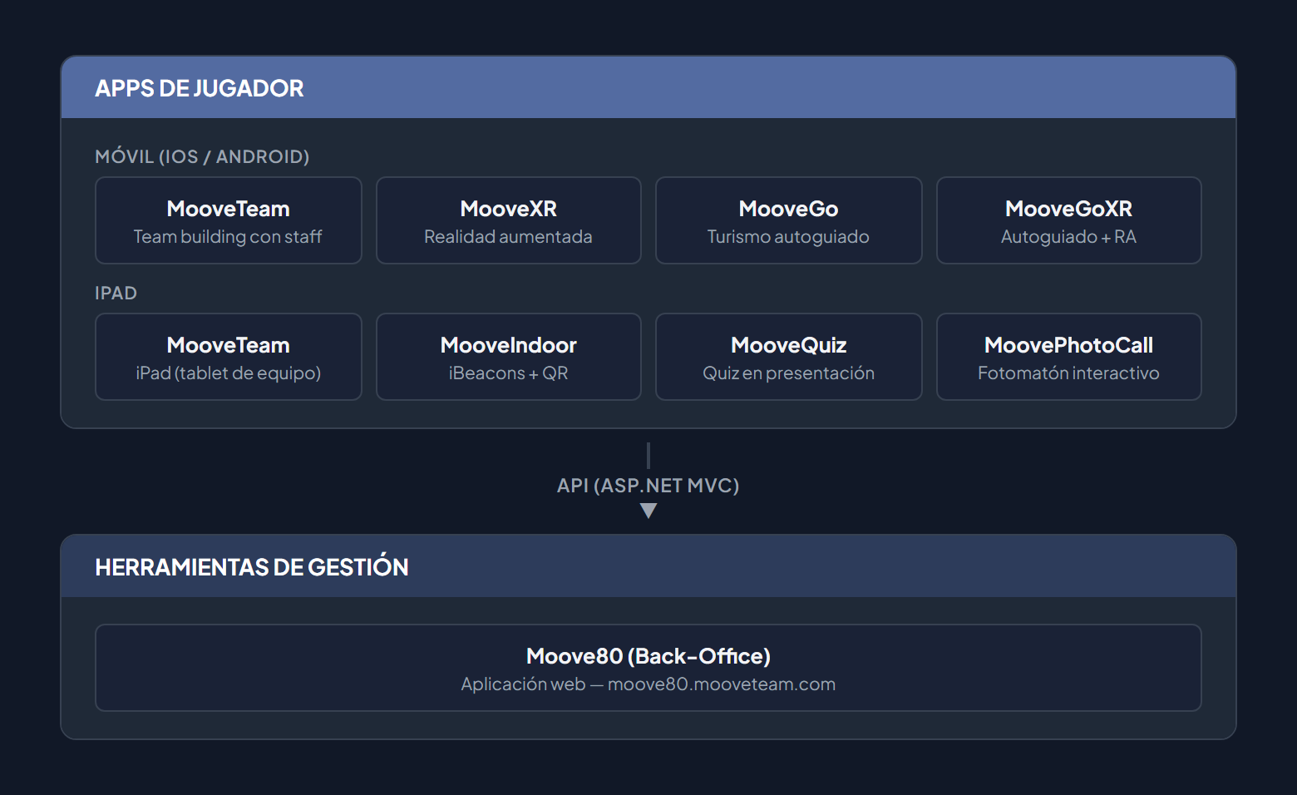1297x795 pixels.
Task: Select the MooveTeam mobile app card
Action: pos(228,220)
